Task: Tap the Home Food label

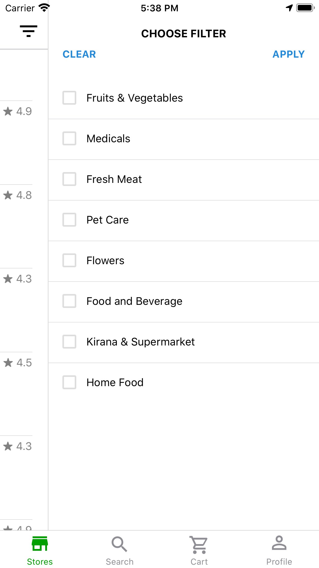Action: pyautogui.click(x=115, y=383)
